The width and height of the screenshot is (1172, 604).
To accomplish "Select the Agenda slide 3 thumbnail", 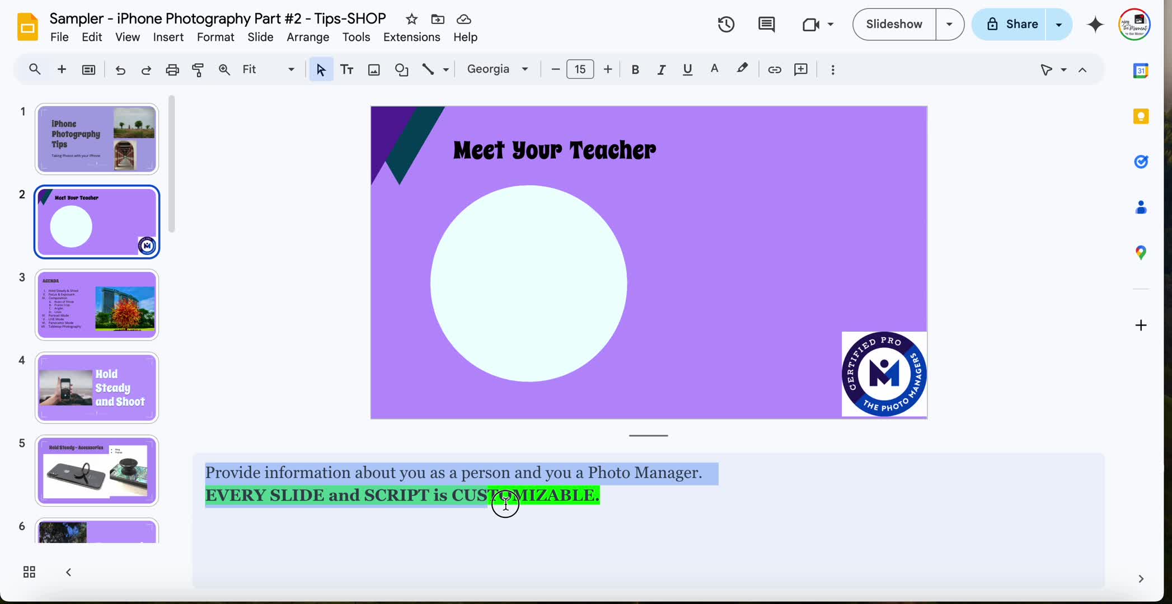I will [x=97, y=305].
